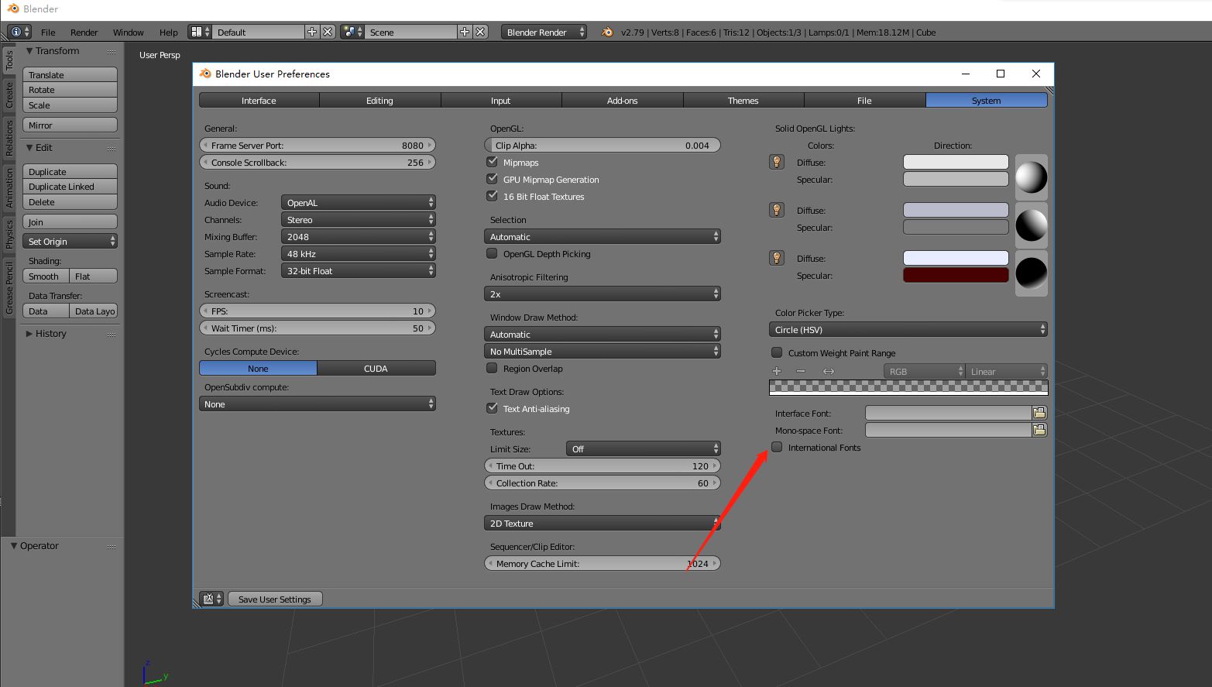Switch to Input preferences tab

point(501,100)
